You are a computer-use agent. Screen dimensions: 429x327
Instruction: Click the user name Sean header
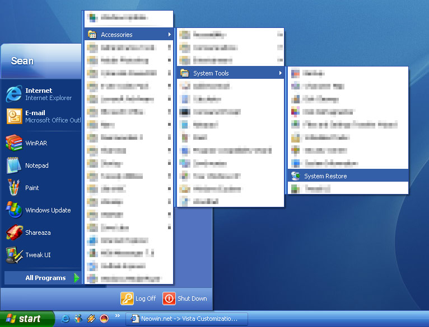[x=22, y=60]
